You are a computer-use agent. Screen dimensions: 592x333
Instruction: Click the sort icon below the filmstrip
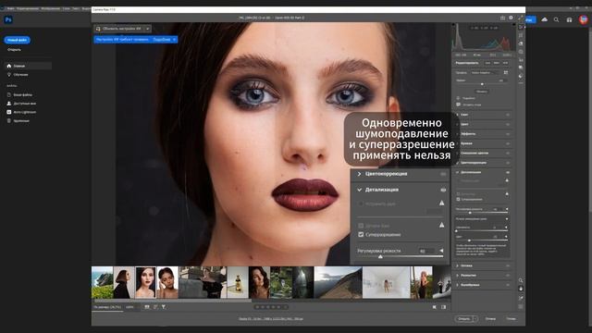(x=155, y=307)
